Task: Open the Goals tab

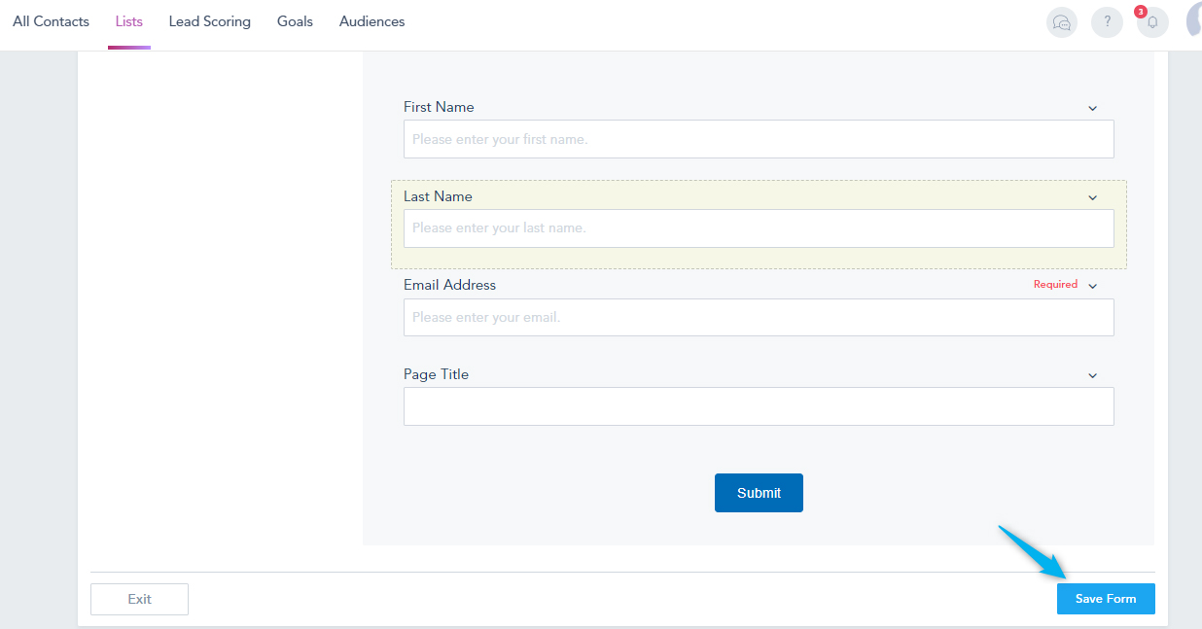Action: pyautogui.click(x=295, y=21)
